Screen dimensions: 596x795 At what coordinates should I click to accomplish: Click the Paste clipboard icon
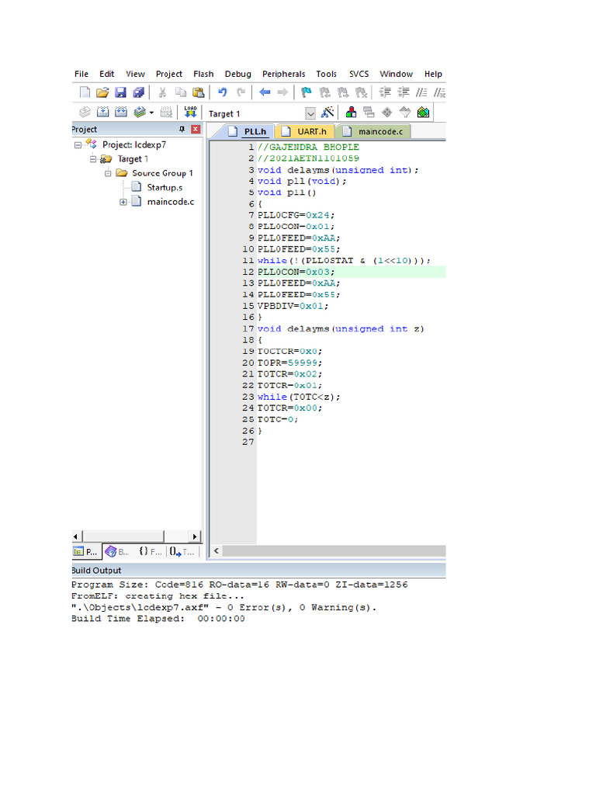(199, 92)
